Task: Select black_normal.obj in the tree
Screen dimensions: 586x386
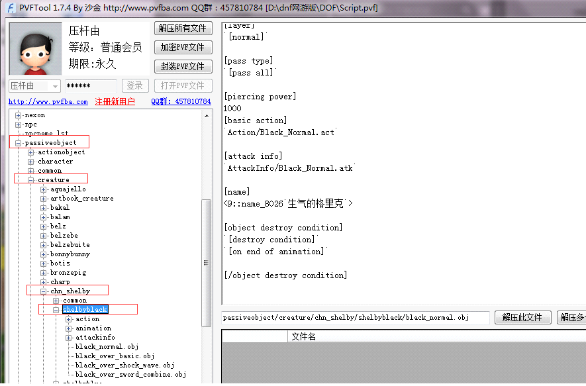Action: 107,347
